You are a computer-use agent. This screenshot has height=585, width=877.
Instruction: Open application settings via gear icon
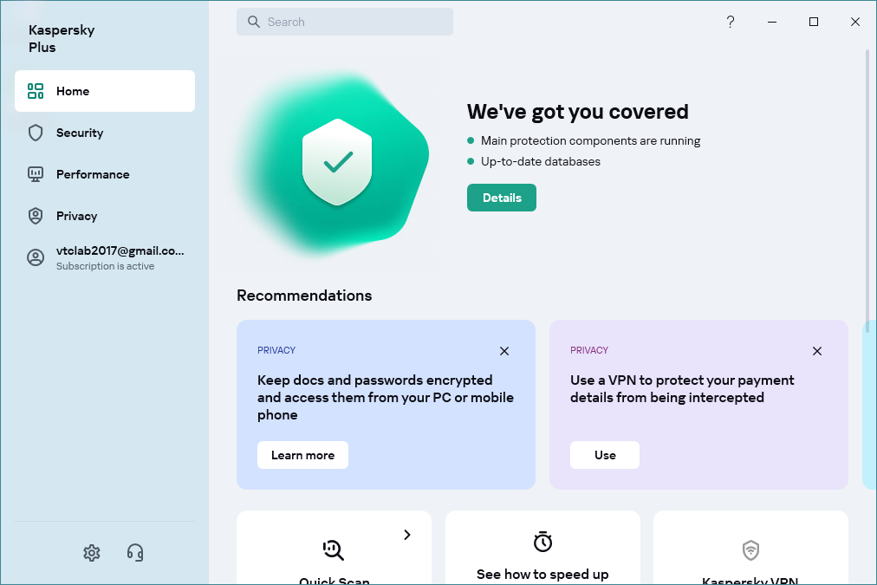(92, 552)
